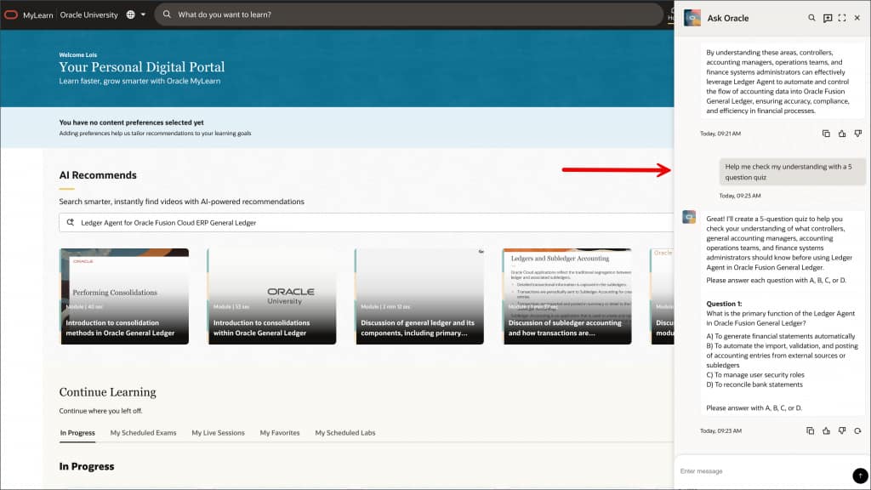Screen dimensions: 871x490
Task: Click the Oracle University link
Action: point(88,15)
